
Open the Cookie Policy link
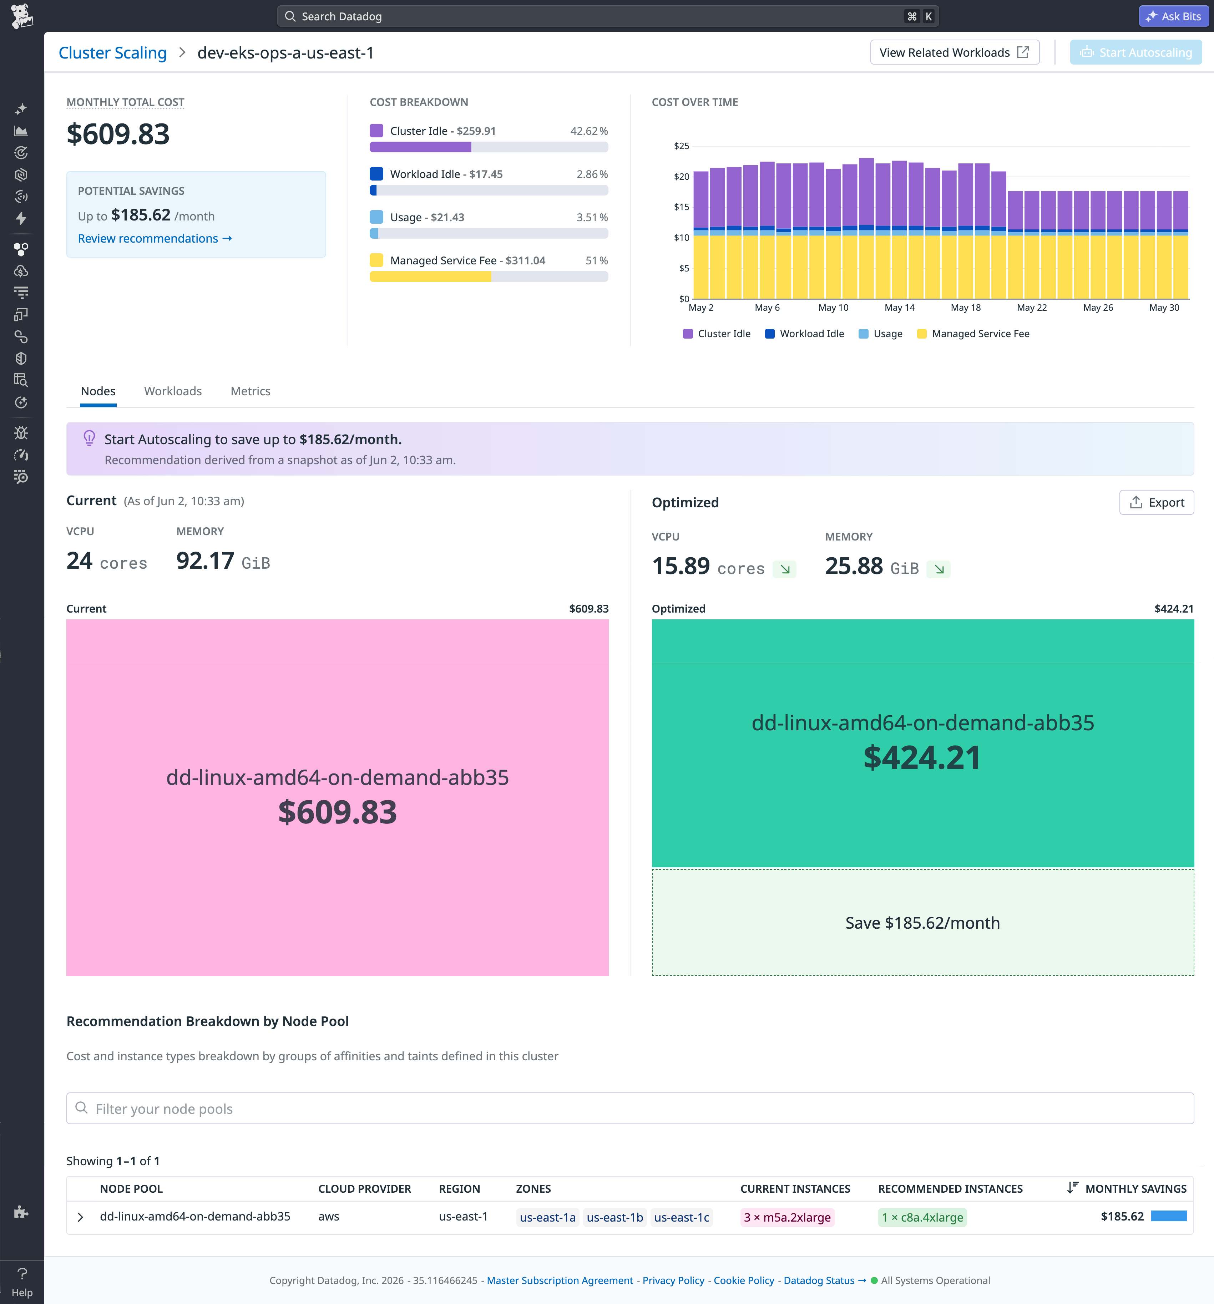click(x=744, y=1280)
